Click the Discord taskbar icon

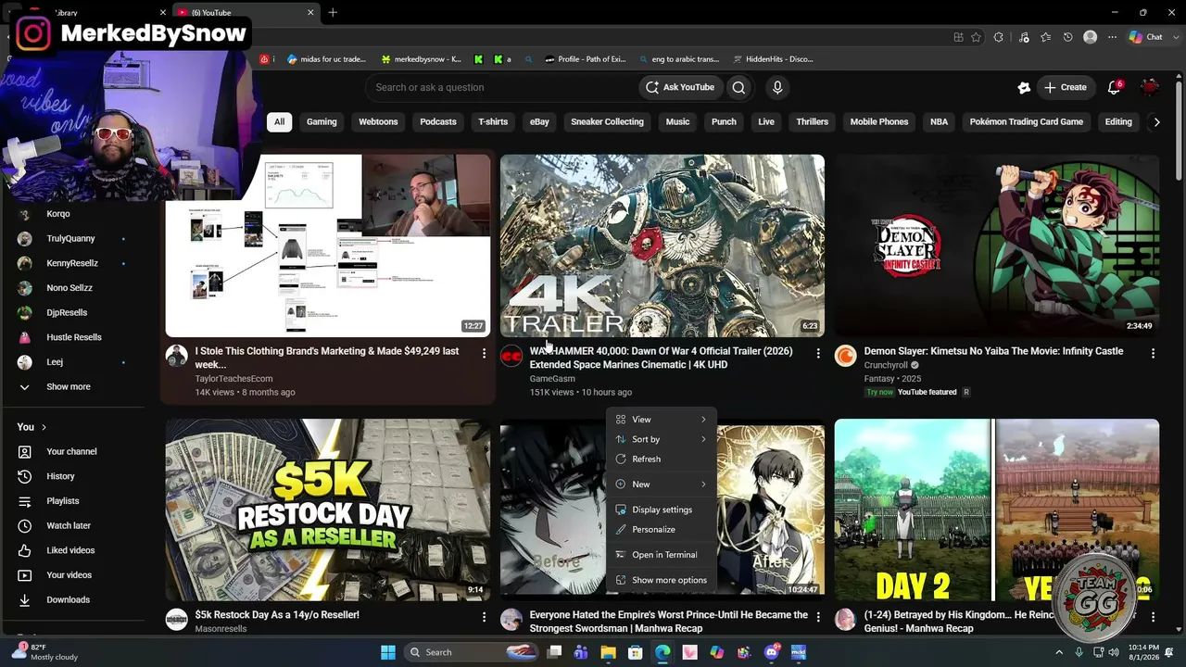coord(772,652)
